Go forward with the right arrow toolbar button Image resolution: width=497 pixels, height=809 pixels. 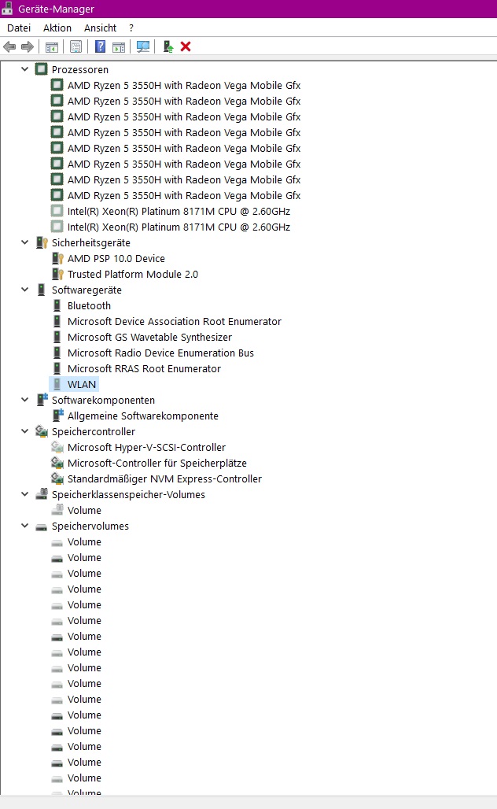click(28, 47)
